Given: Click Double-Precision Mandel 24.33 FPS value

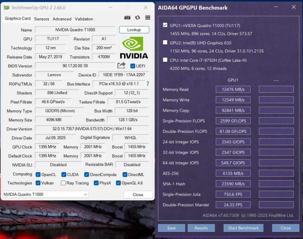Looking at the screenshot, I should (233, 205).
